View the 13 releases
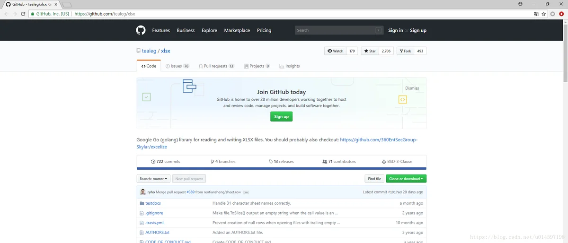 (281, 162)
